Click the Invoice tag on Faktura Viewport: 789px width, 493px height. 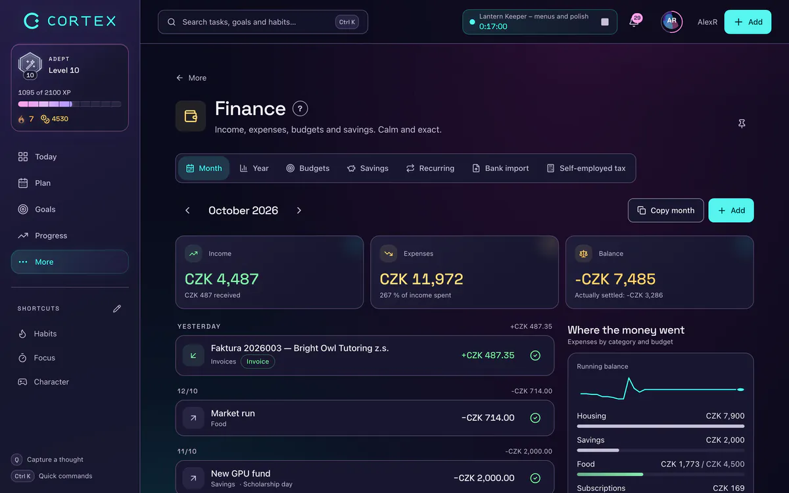[258, 362]
